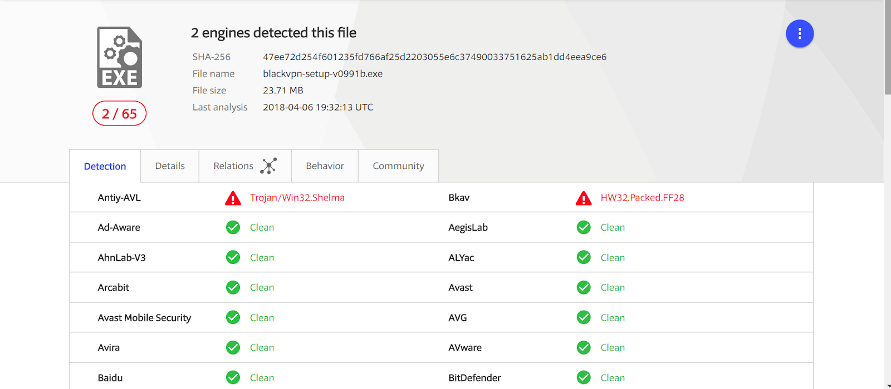Click the file size 23.71 MB
Screen dimensions: 891x389
point(283,90)
